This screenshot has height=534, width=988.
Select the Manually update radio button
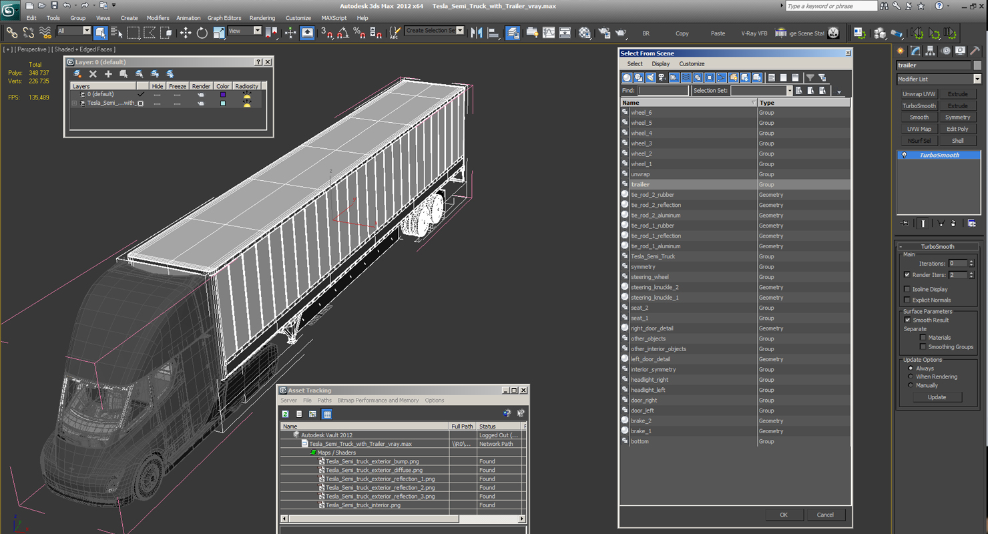911,385
